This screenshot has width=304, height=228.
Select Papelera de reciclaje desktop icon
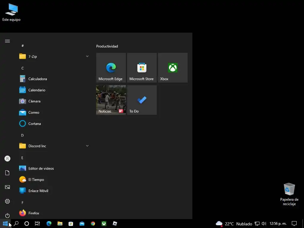289,194
